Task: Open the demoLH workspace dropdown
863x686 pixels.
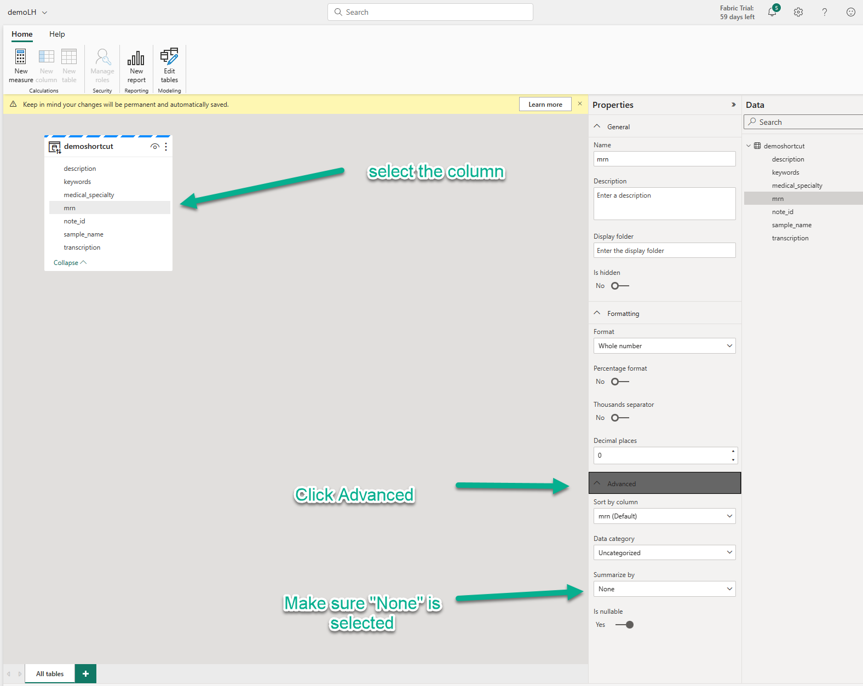Action: coord(27,12)
